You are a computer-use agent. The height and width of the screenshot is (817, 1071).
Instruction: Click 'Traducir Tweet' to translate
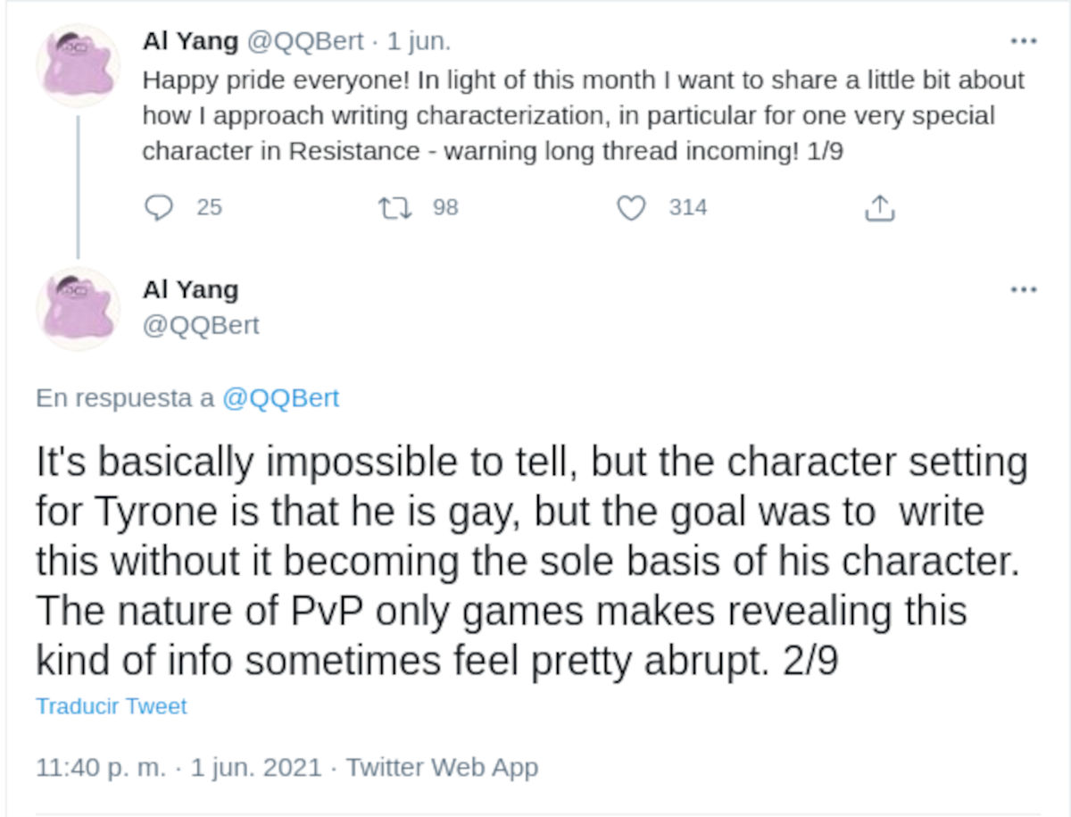pos(112,706)
